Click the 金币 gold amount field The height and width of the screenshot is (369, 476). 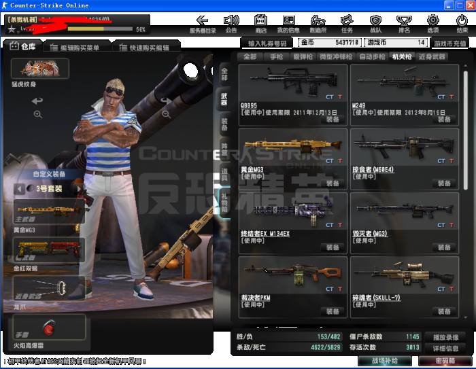click(x=330, y=43)
